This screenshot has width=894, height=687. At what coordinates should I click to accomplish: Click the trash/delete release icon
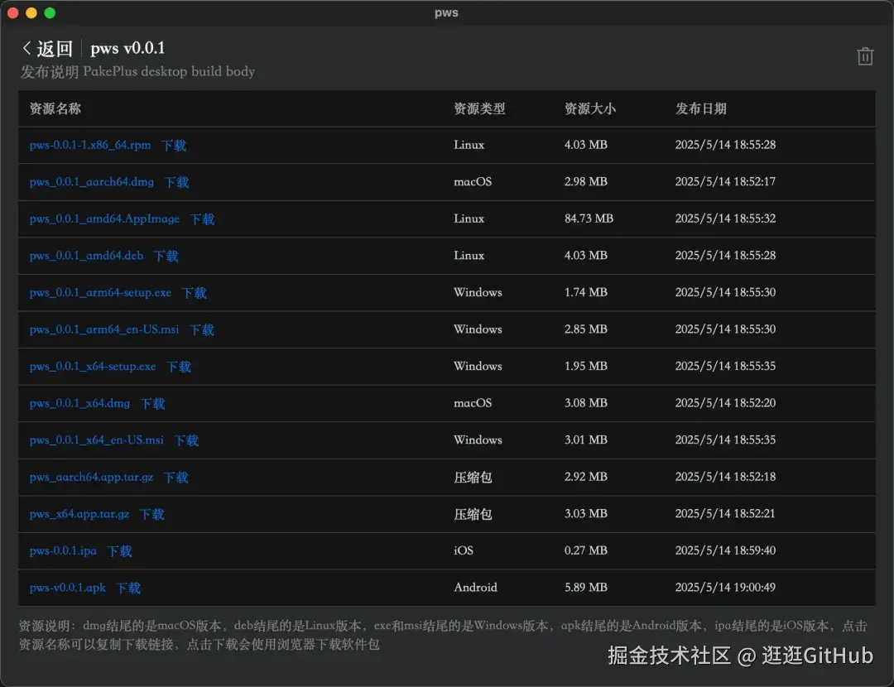865,55
